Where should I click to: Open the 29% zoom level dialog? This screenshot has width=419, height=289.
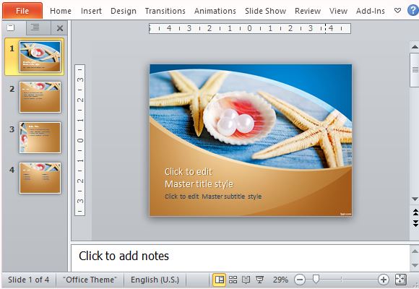[x=280, y=280]
